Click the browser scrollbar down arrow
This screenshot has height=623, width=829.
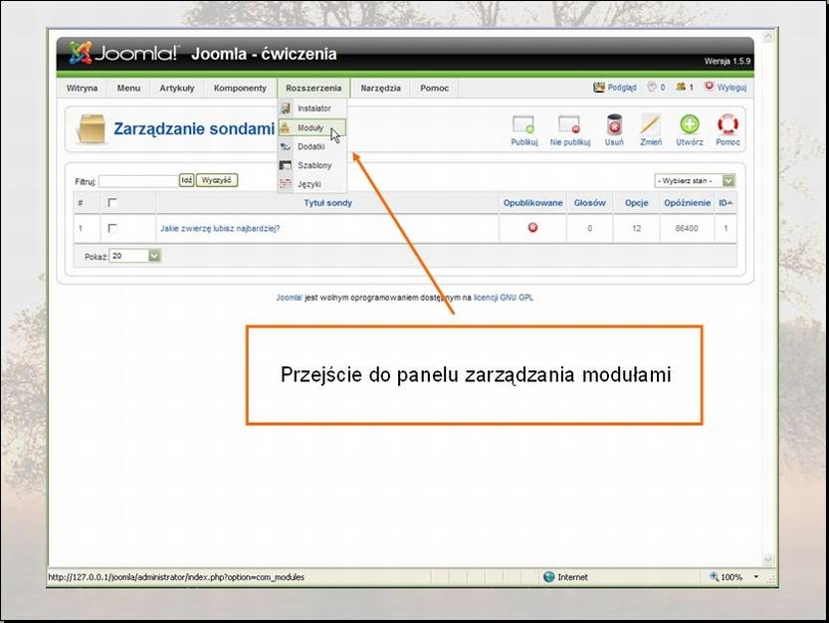(x=768, y=560)
